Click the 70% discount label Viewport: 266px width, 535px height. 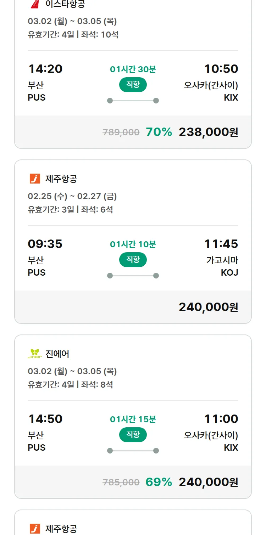pyautogui.click(x=159, y=132)
